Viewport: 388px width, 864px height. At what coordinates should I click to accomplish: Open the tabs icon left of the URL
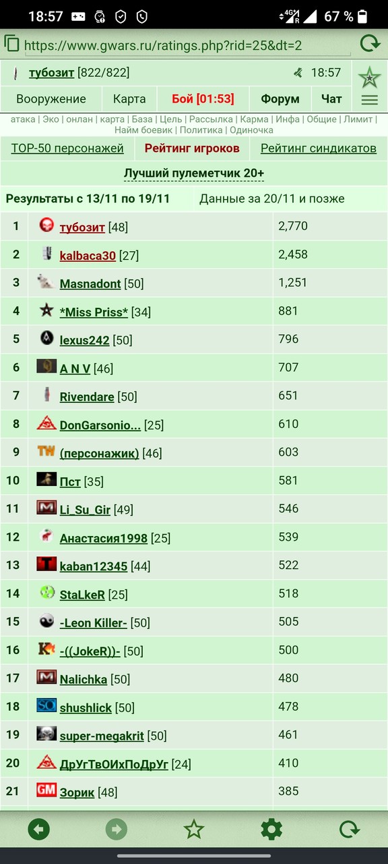pos(11,44)
